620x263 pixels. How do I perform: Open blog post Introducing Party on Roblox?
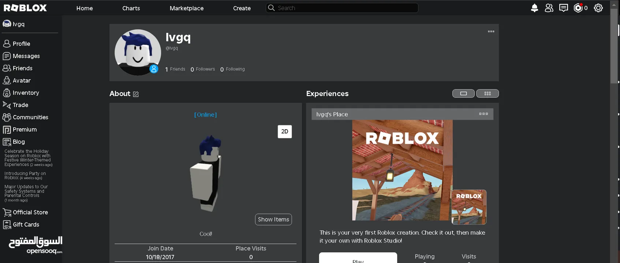click(x=25, y=176)
